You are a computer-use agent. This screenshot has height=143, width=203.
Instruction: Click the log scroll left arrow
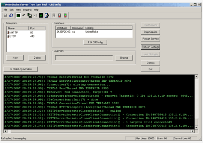click(x=5, y=131)
